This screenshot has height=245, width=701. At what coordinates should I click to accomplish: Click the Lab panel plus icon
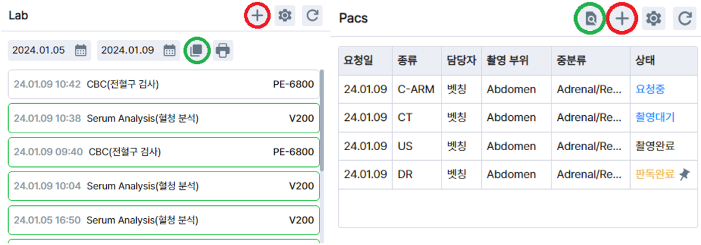(257, 16)
